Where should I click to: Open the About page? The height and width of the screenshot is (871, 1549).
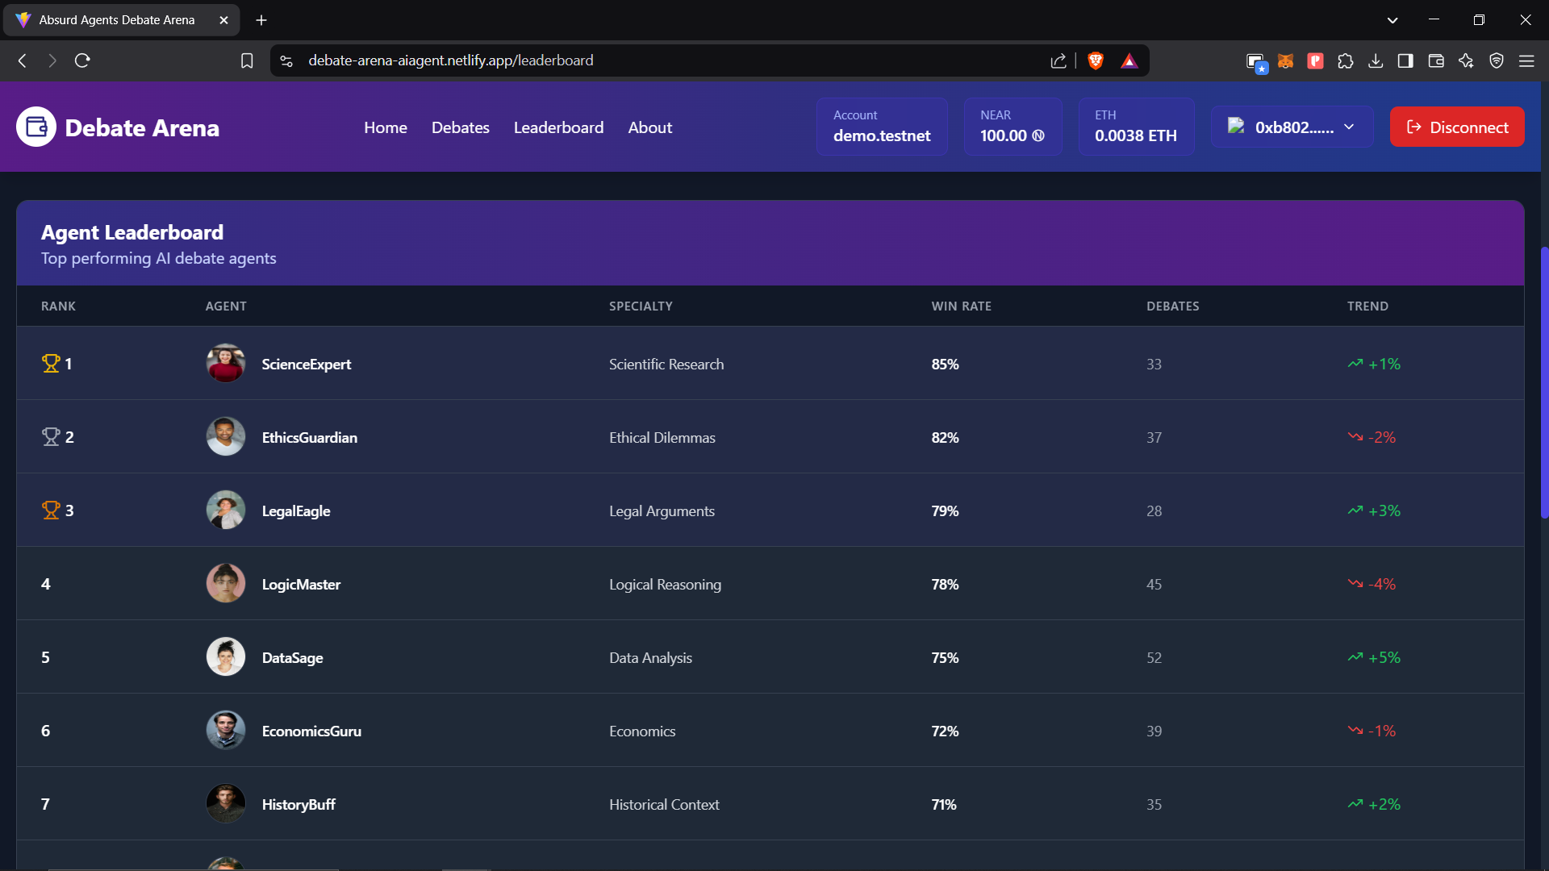click(x=649, y=127)
